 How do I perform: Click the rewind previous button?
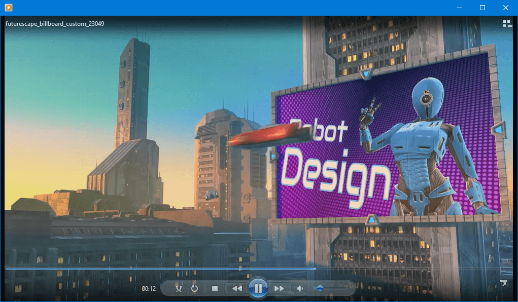(x=236, y=288)
